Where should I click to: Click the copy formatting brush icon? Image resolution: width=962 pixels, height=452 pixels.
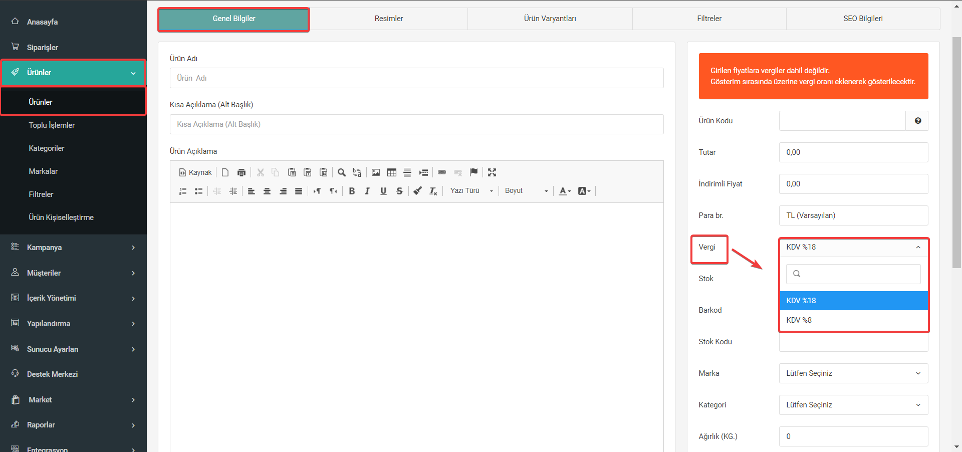pos(418,191)
